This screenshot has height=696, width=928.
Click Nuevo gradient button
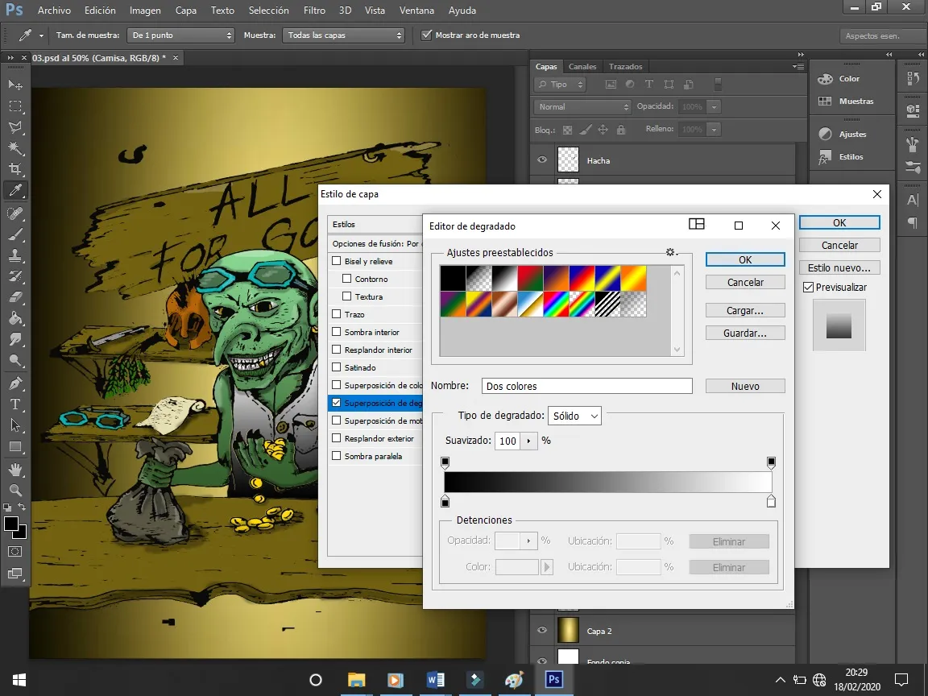745,387
